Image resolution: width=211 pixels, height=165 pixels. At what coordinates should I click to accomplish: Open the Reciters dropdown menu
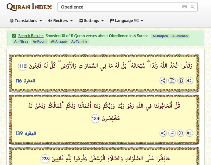[x=60, y=21]
